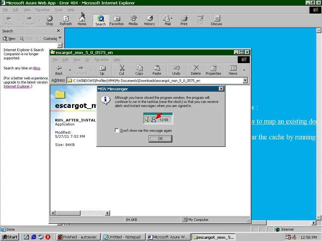Click the Outlook Express quick launch icon

tap(41, 237)
